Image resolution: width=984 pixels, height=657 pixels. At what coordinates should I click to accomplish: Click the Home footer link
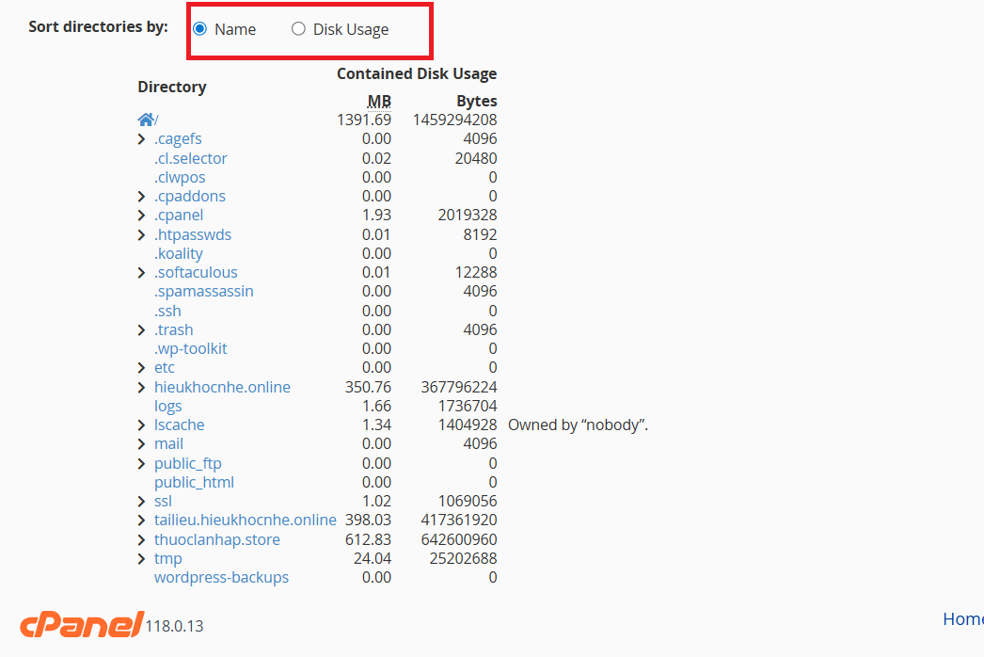click(x=962, y=618)
